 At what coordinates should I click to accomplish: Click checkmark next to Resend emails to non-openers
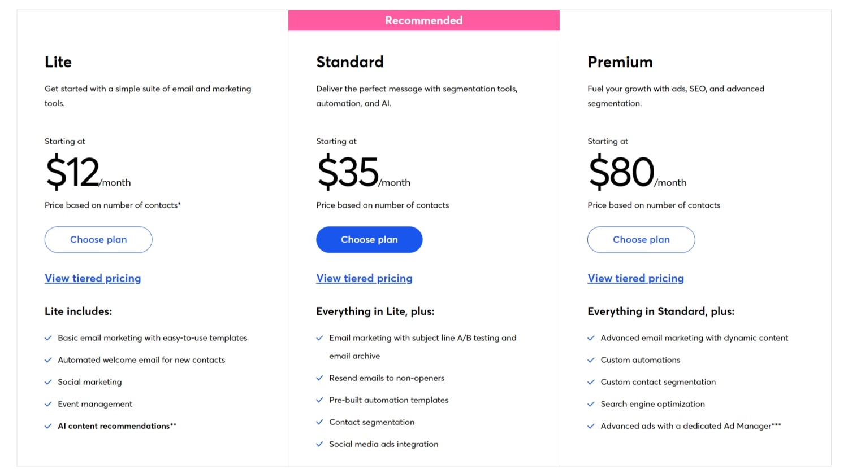(x=319, y=378)
